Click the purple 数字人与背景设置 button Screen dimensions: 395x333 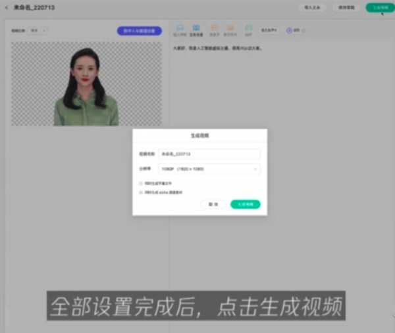coord(140,31)
